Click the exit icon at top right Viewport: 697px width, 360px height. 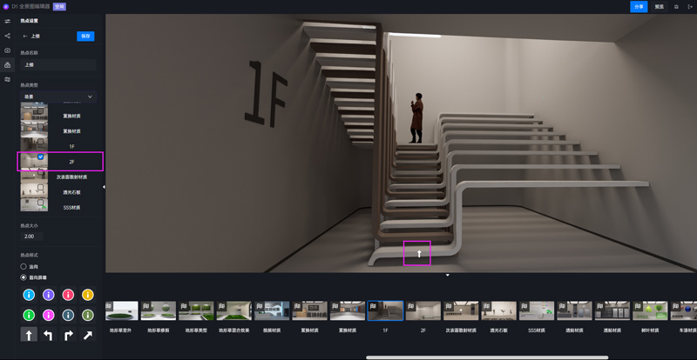[x=689, y=6]
